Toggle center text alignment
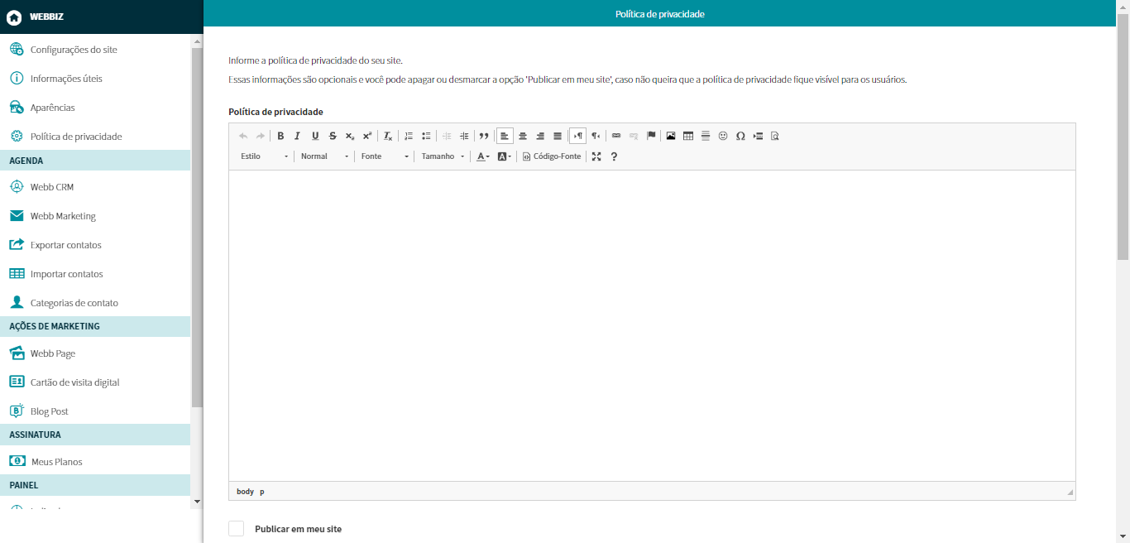This screenshot has width=1130, height=543. pos(523,136)
